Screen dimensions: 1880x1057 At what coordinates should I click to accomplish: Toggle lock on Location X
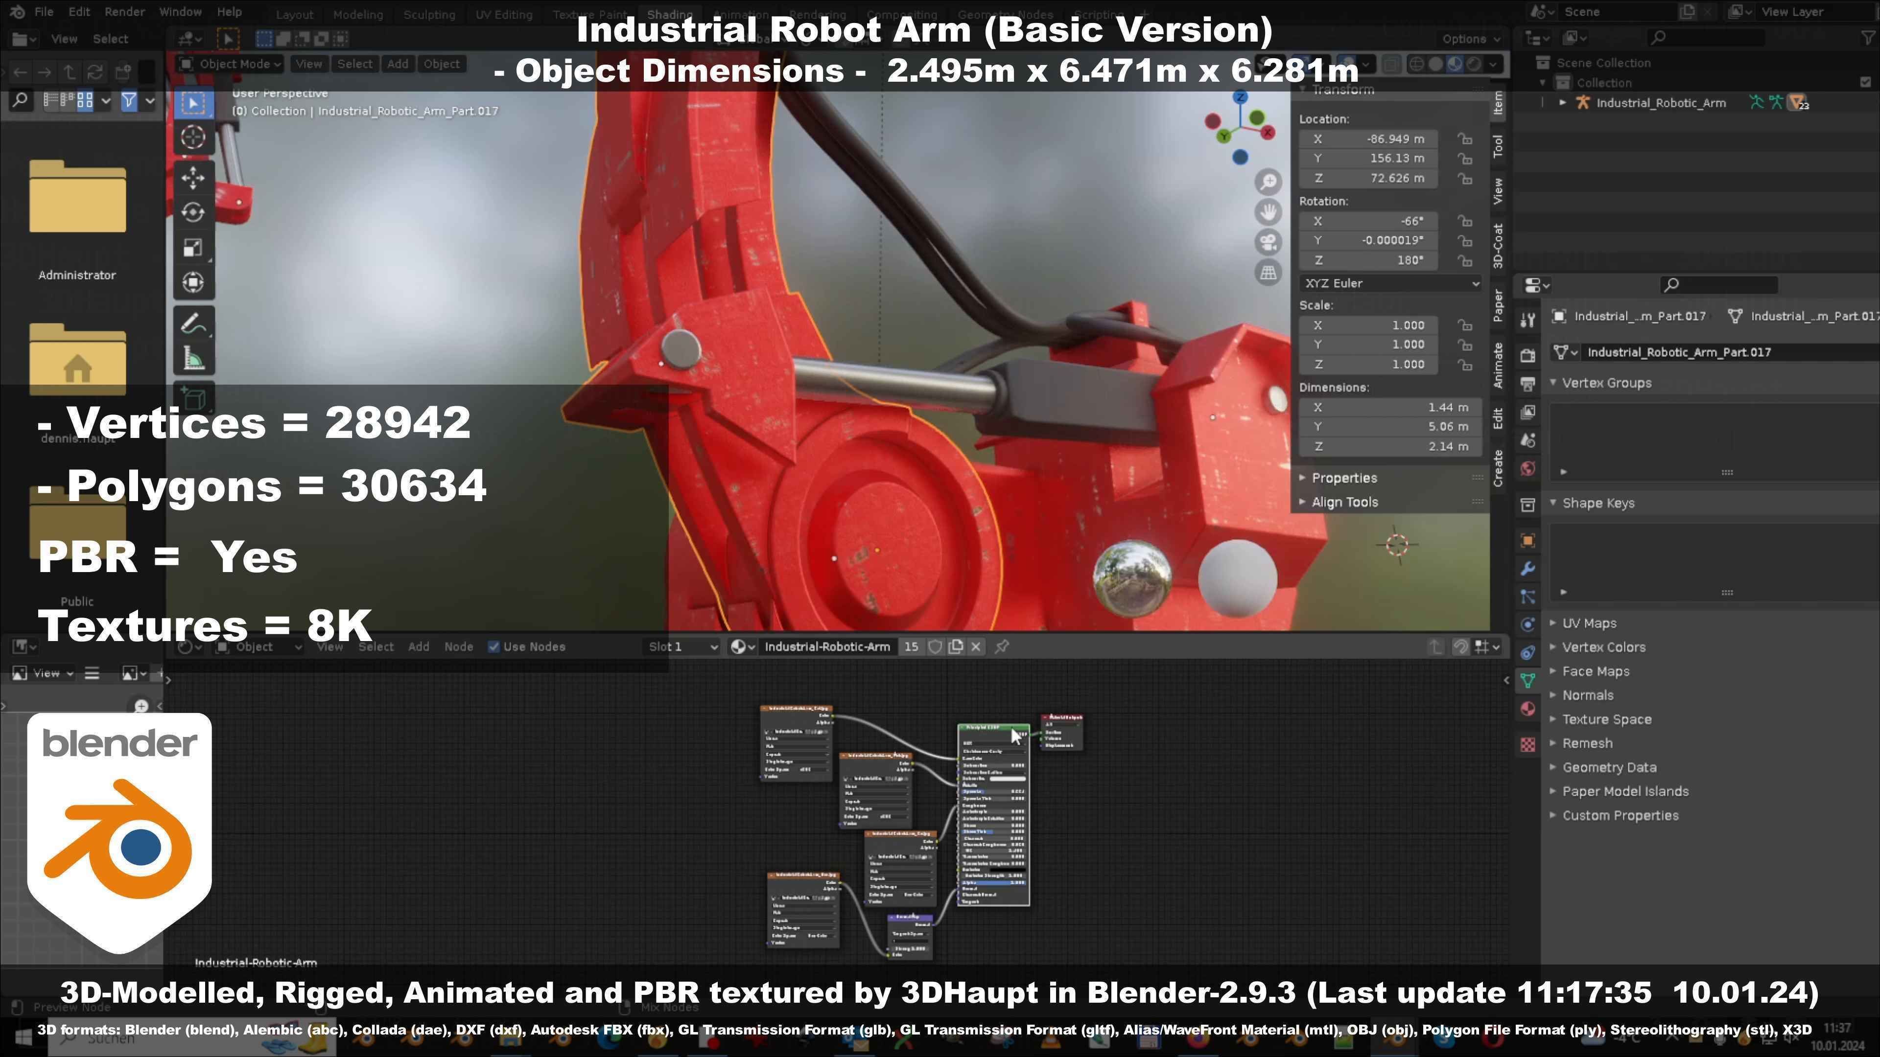1465,138
